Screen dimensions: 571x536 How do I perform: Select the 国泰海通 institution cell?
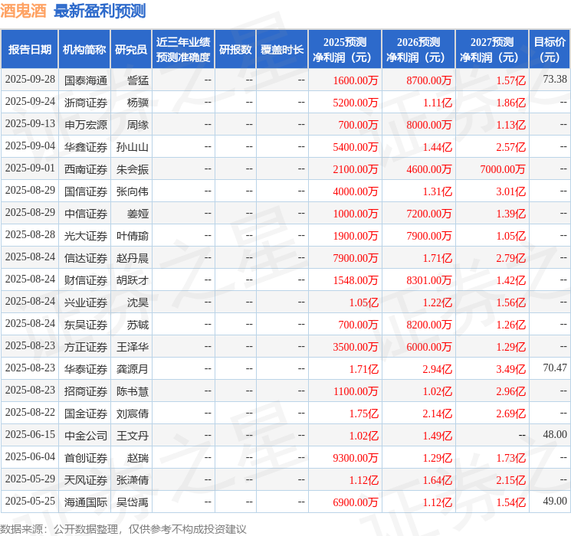pos(86,80)
